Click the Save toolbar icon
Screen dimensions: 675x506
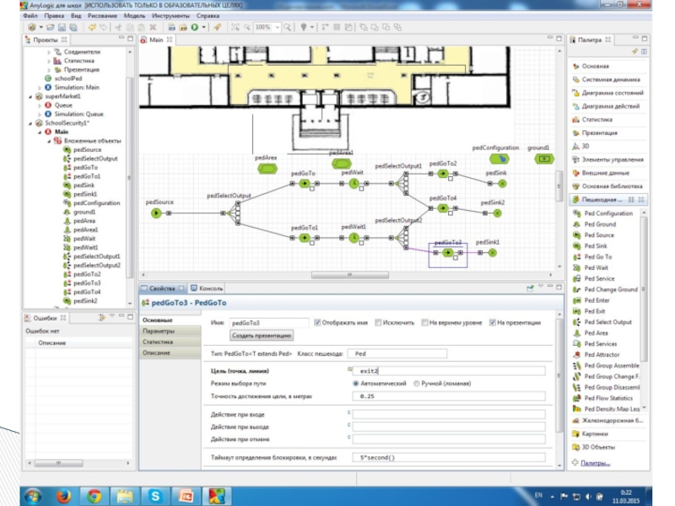click(62, 28)
